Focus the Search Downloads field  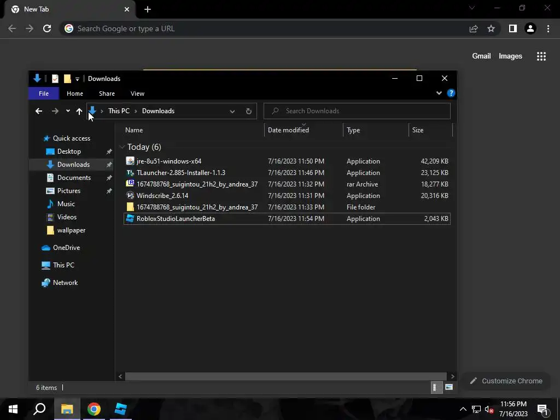357,111
